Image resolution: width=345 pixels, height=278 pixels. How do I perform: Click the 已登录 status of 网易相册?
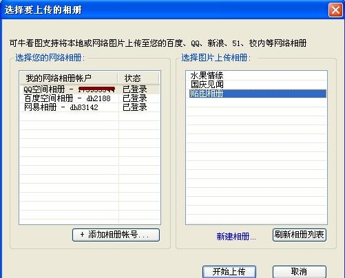[135, 107]
